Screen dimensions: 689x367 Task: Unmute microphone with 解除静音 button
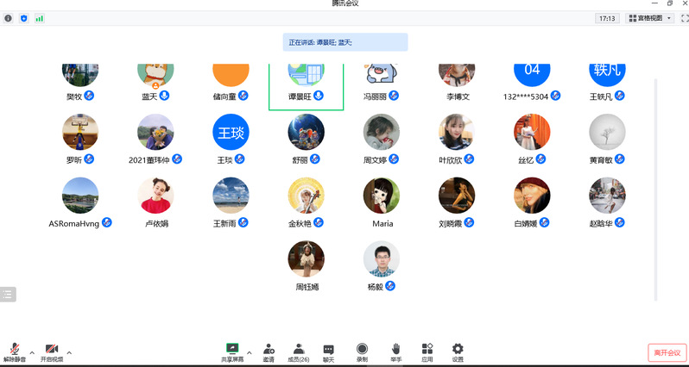15,351
